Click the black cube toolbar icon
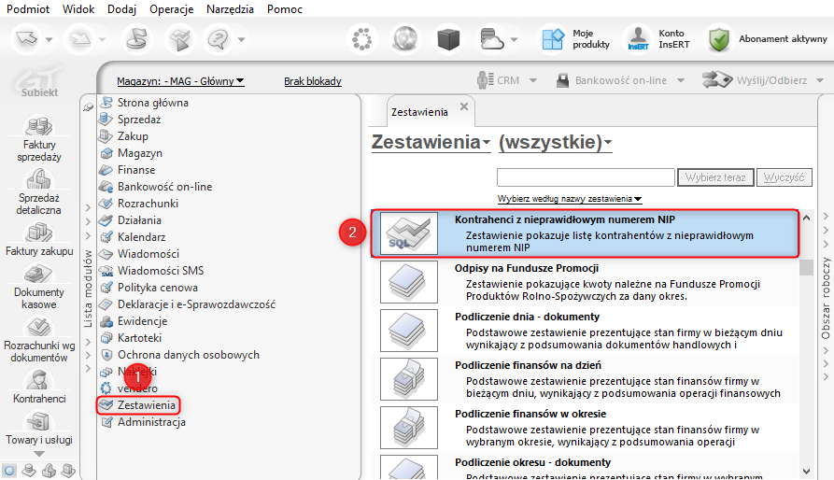The height and width of the screenshot is (480, 834). pyautogui.click(x=448, y=39)
